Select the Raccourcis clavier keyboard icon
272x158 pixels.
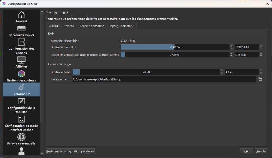coord(21,29)
